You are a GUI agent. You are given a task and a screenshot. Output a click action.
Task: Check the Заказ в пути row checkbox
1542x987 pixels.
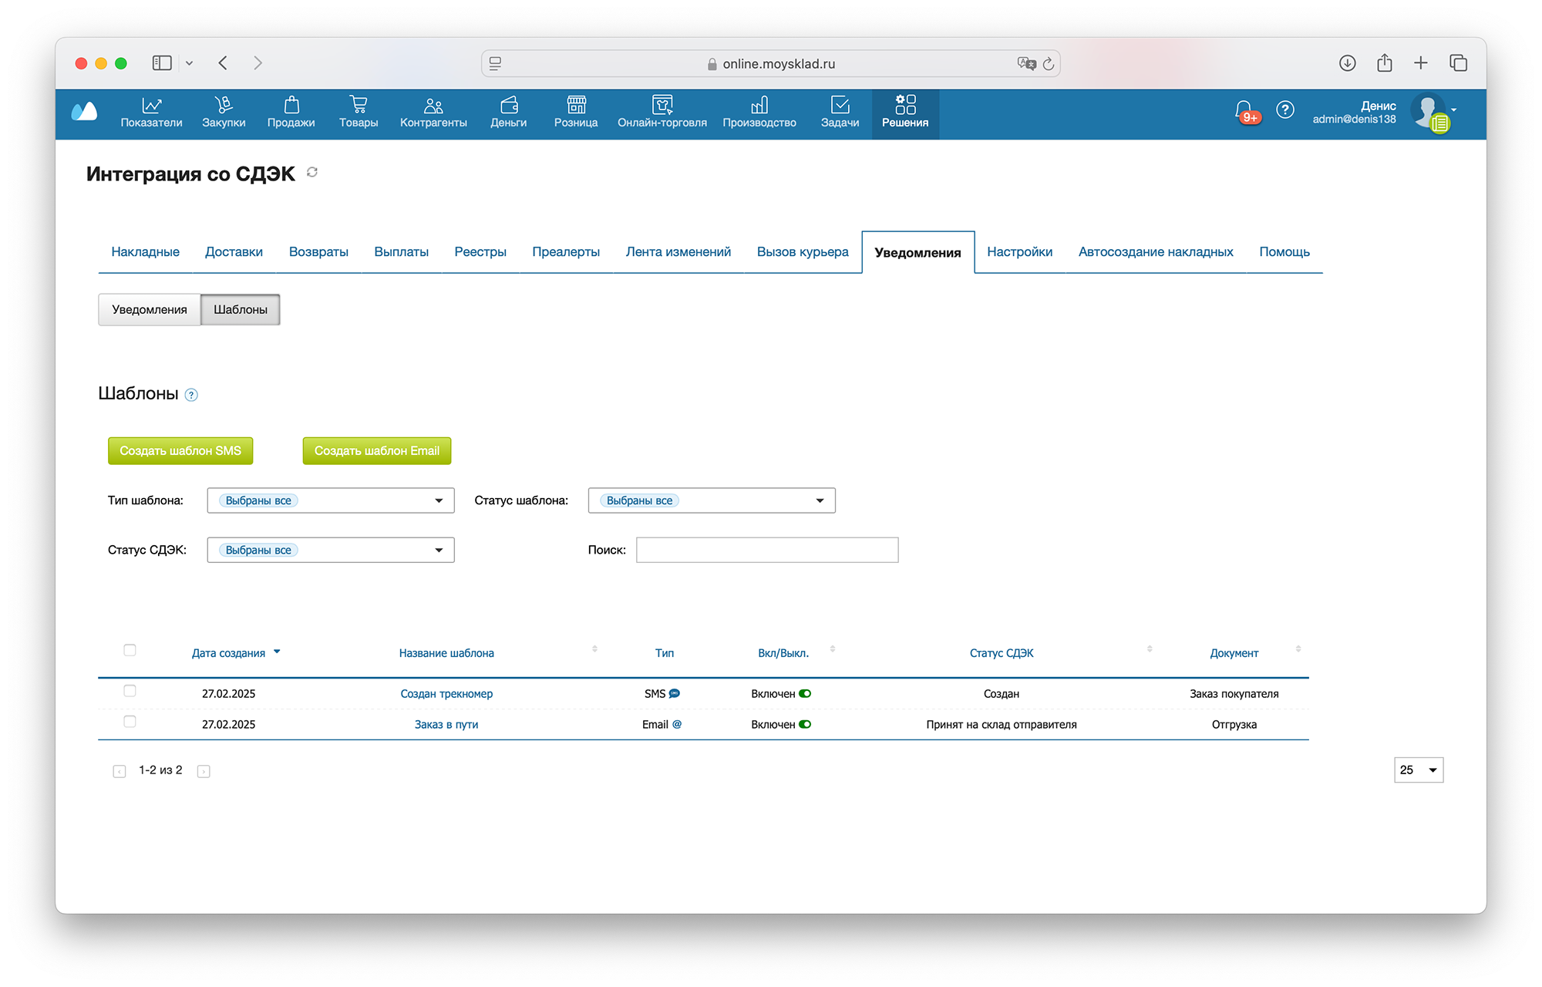130,722
